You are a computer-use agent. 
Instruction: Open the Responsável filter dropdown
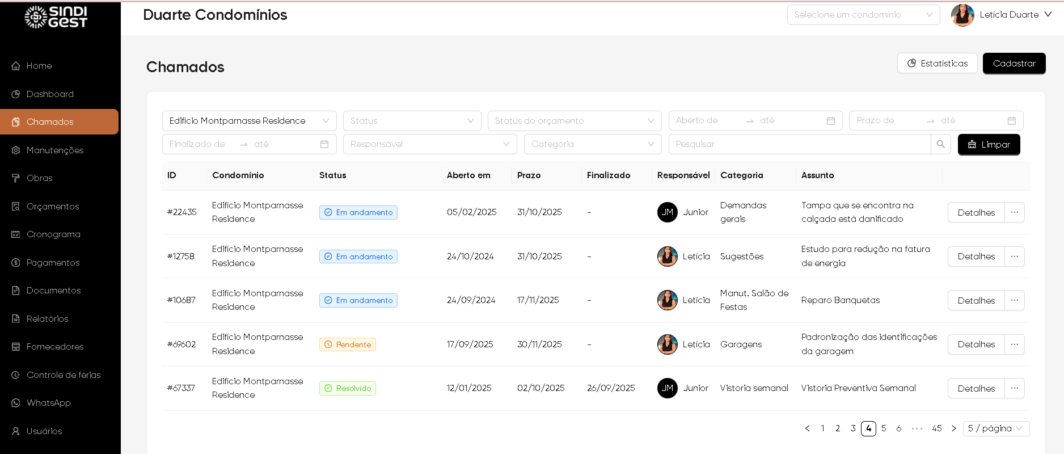[x=429, y=144]
